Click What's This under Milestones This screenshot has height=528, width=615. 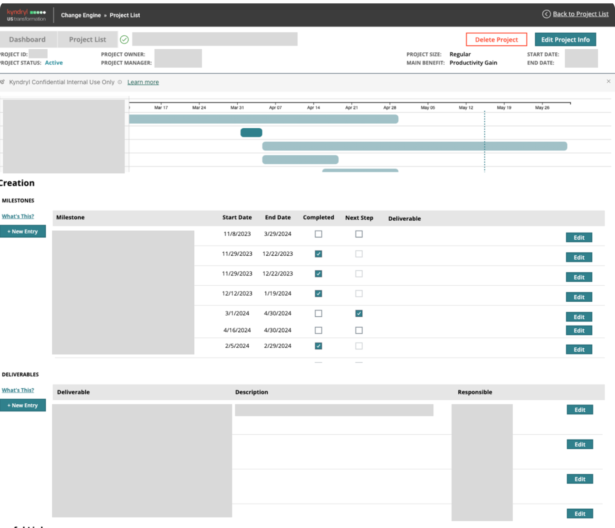(x=18, y=216)
